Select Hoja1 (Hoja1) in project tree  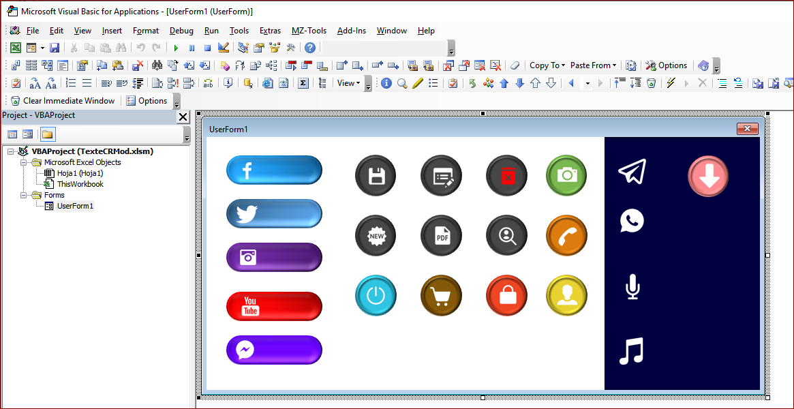[74, 173]
